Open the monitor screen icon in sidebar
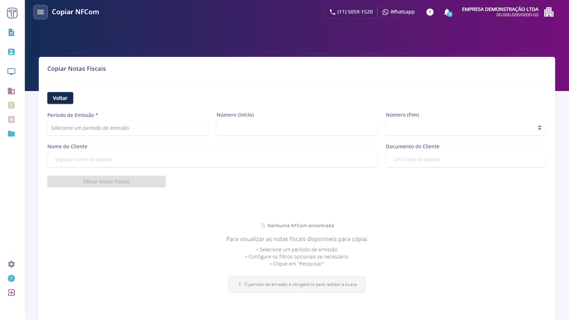The height and width of the screenshot is (320, 569). click(11, 72)
